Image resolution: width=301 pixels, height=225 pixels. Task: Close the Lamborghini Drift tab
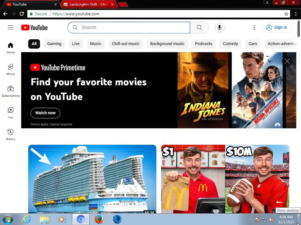point(112,4)
